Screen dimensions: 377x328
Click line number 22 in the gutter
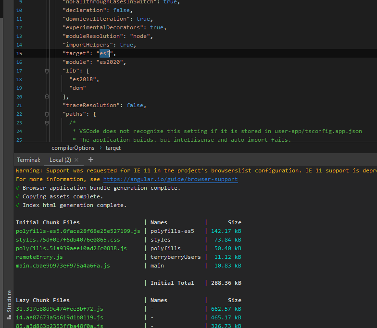coord(19,114)
